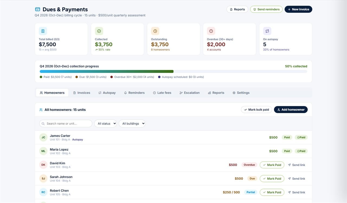Switch to the Escalation tab
347x203 pixels.
coord(189,93)
